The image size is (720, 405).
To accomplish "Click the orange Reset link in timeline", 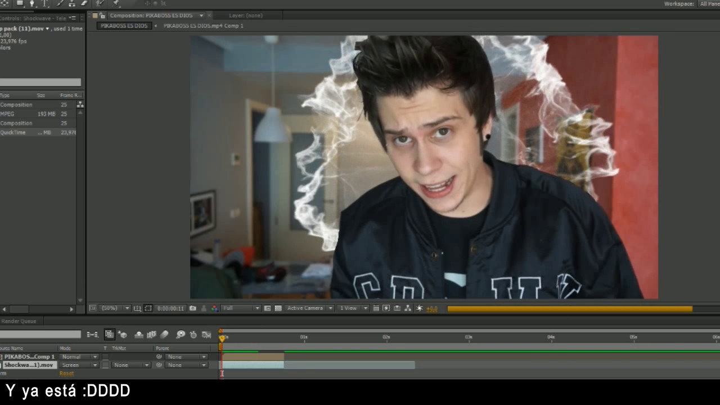I will pyautogui.click(x=66, y=373).
